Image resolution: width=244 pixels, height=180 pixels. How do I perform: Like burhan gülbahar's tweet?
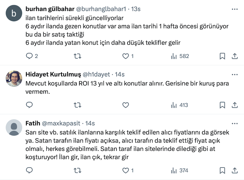tap(126, 56)
